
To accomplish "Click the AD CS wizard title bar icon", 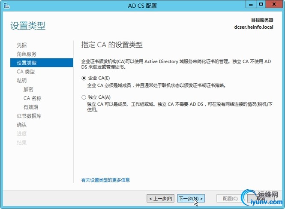I will [6, 6].
